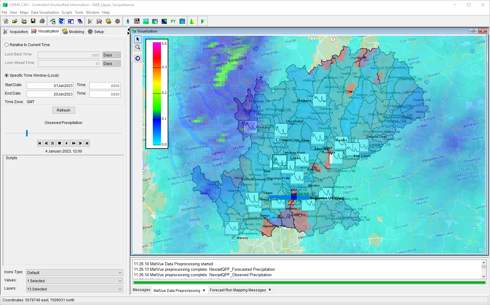
Task: Click the satellite dish Acquisition toolbar icon
Action: pos(90,21)
